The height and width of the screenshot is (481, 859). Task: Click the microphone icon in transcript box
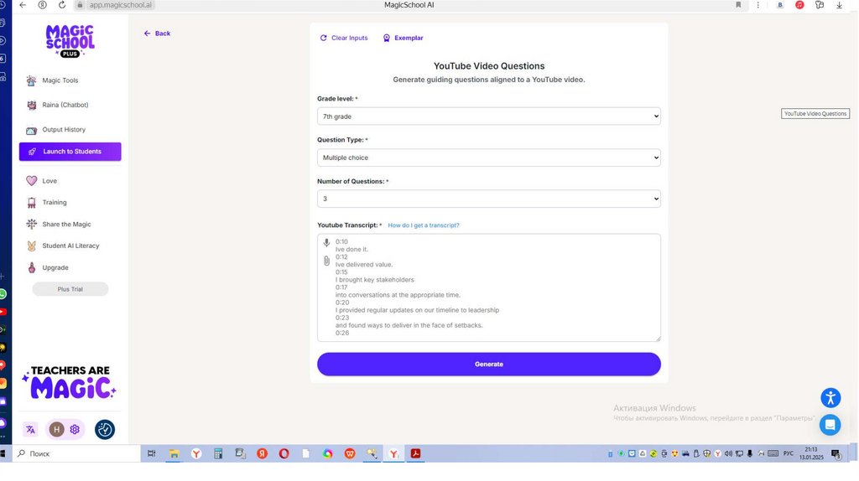[x=326, y=243]
